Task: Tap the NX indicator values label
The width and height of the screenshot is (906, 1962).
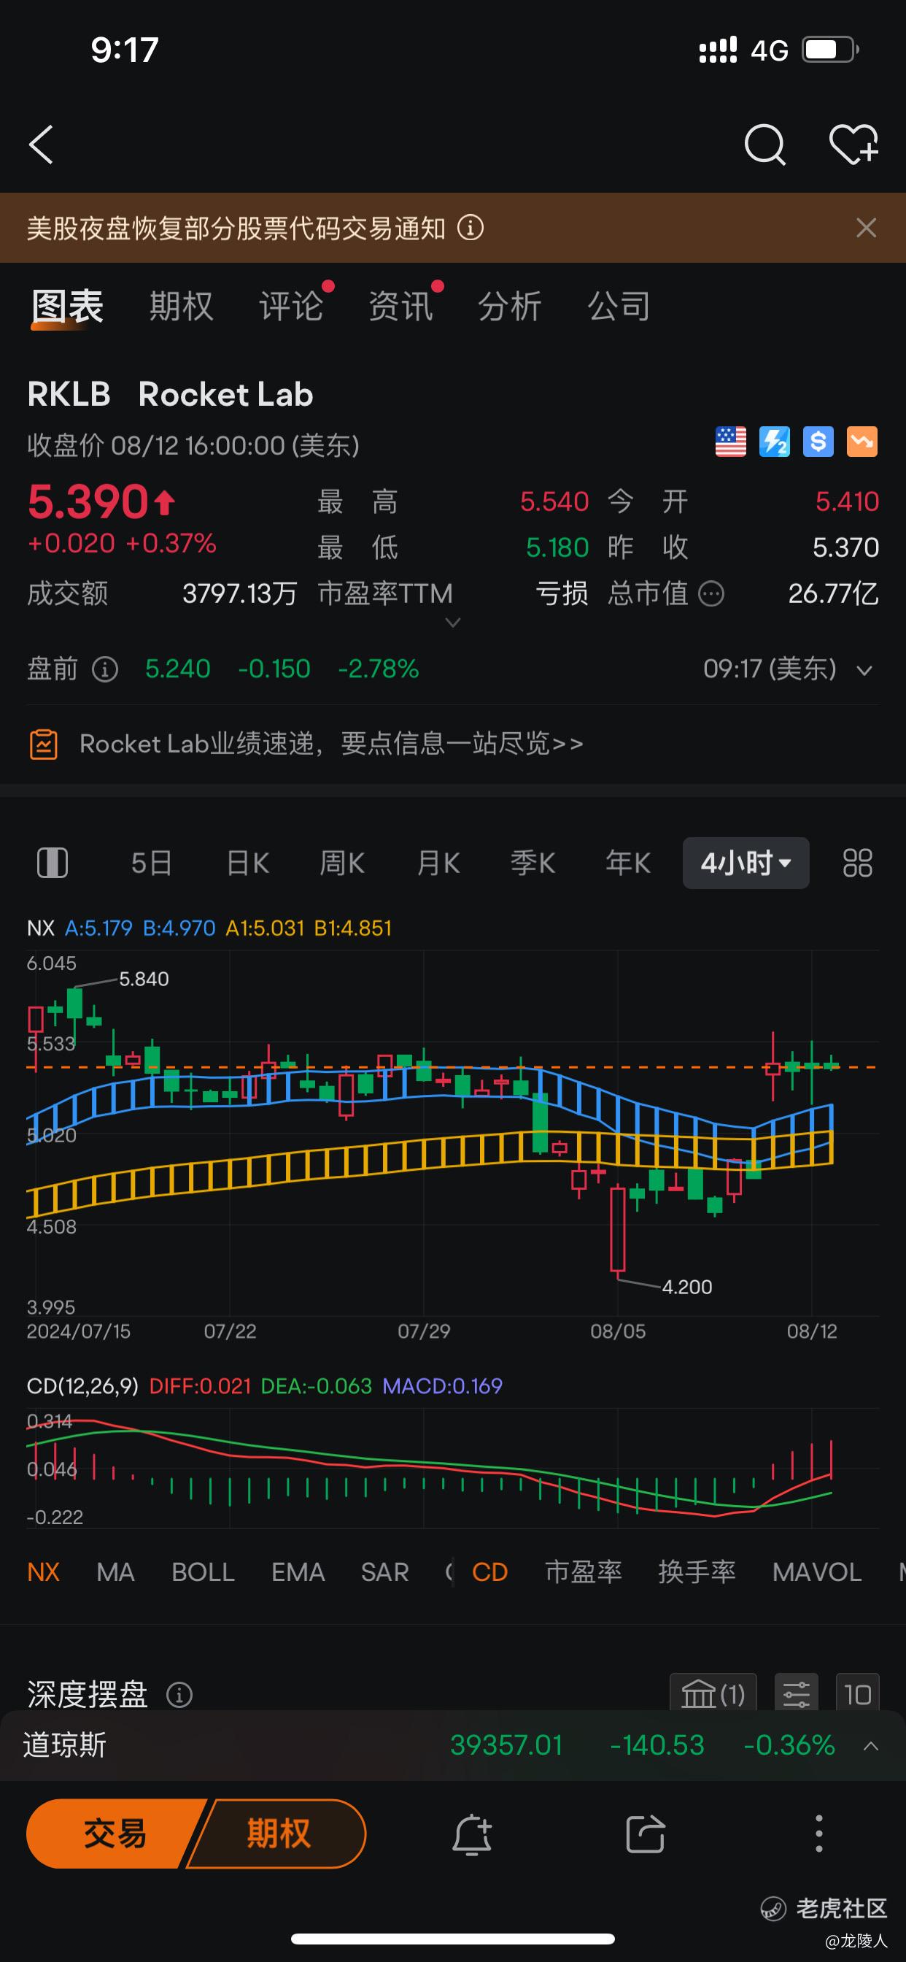Action: click(x=209, y=928)
